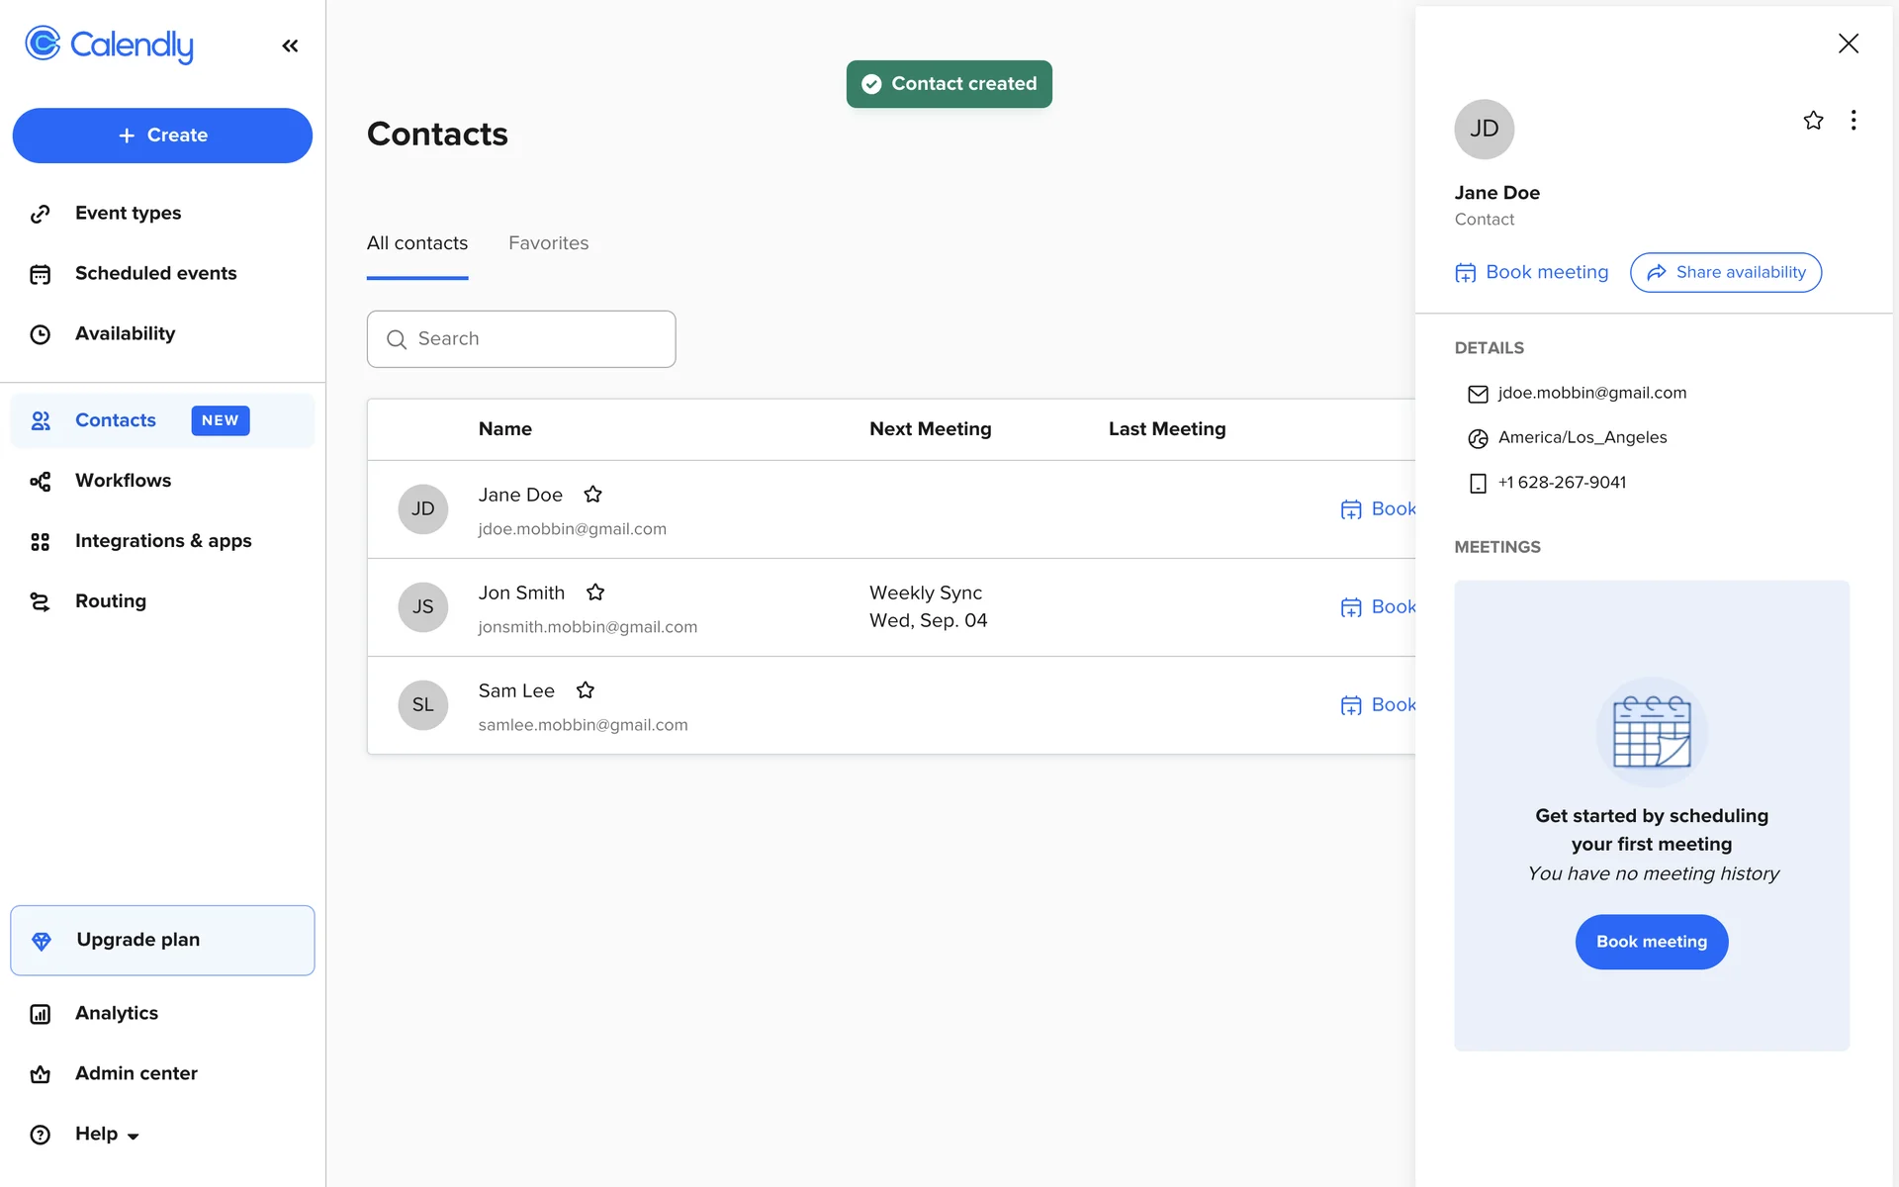Click the Share availability button
1899x1187 pixels.
coord(1725,272)
